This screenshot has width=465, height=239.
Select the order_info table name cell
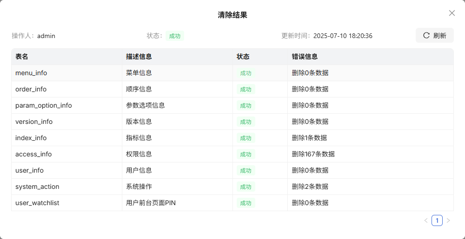click(x=31, y=89)
